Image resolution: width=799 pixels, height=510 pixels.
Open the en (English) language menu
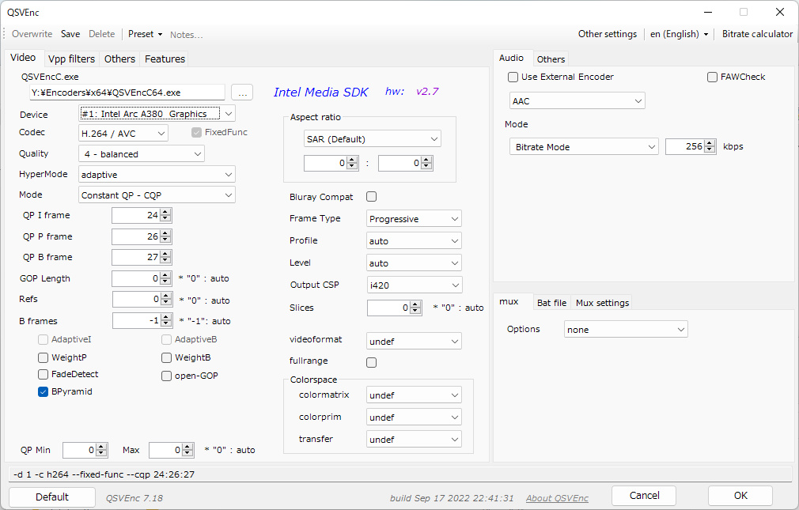tap(680, 34)
